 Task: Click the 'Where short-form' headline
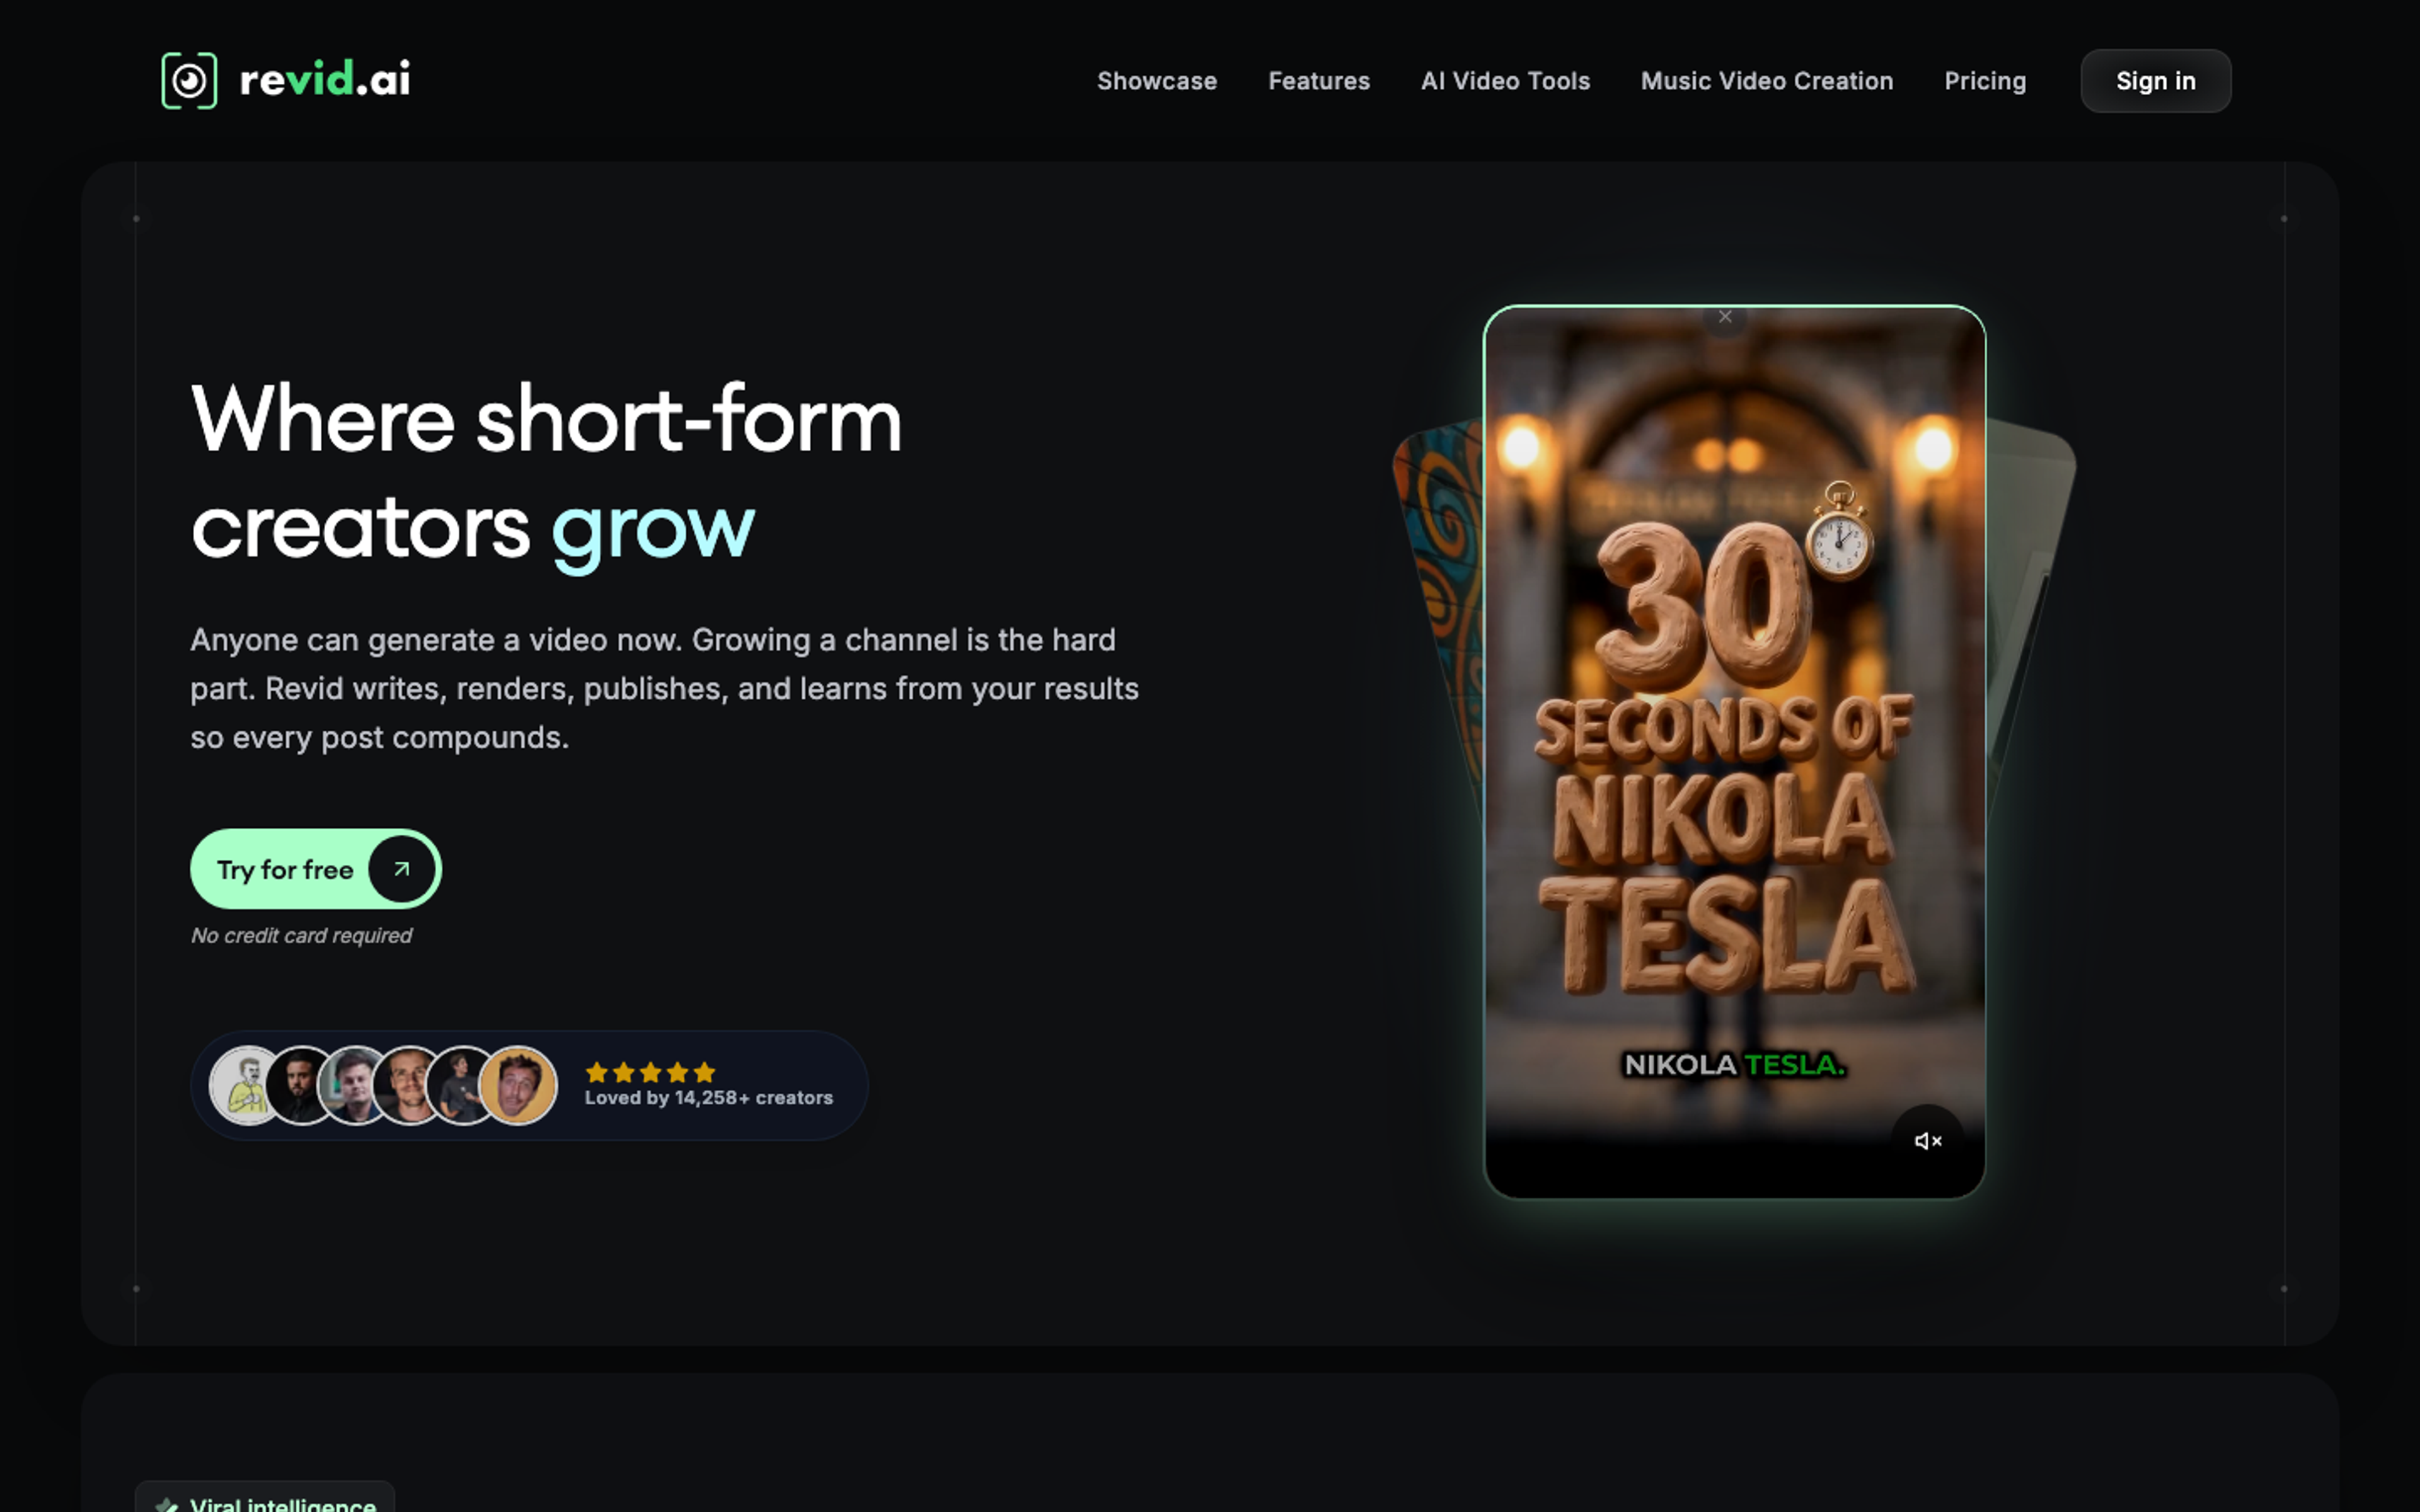pos(546,420)
